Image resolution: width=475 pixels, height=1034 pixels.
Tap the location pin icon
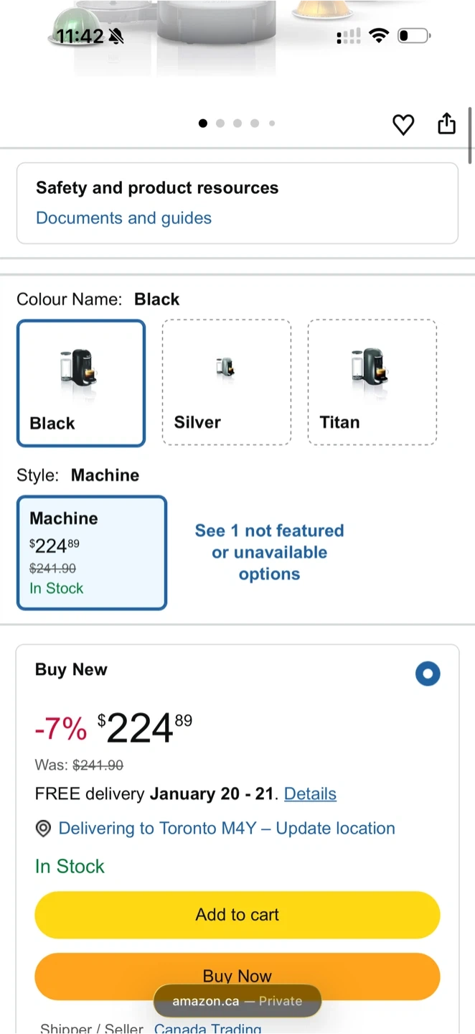pos(43,829)
